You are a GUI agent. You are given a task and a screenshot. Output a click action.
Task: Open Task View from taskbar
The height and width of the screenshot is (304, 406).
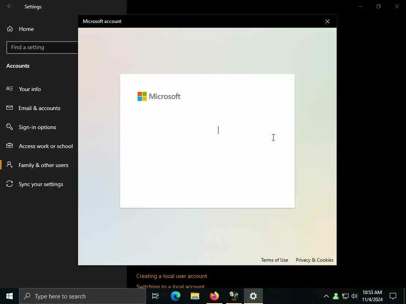point(155,296)
